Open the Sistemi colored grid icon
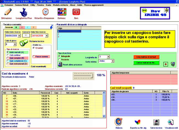Viewport: 179px width, 130px height. tap(62, 12)
